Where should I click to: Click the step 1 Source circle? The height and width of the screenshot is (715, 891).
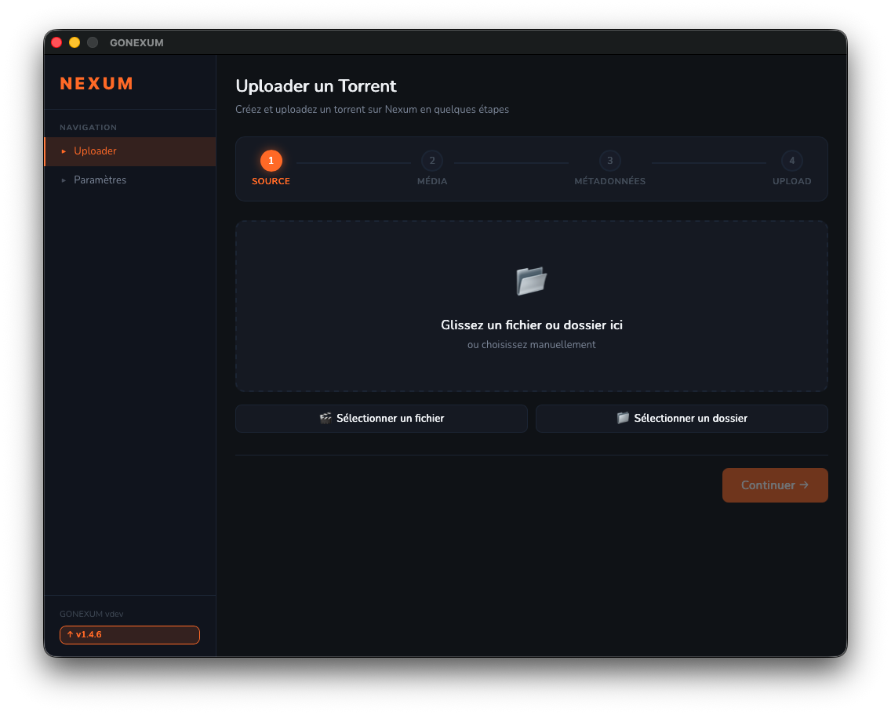271,161
